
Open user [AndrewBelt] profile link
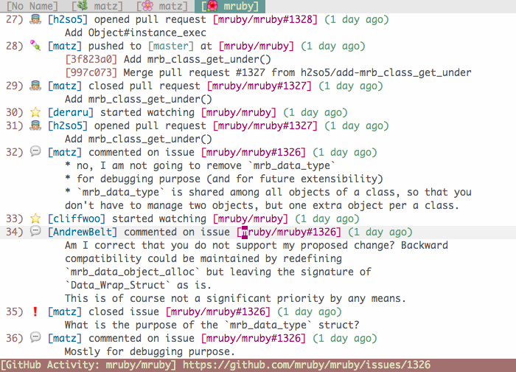pyautogui.click(x=83, y=232)
